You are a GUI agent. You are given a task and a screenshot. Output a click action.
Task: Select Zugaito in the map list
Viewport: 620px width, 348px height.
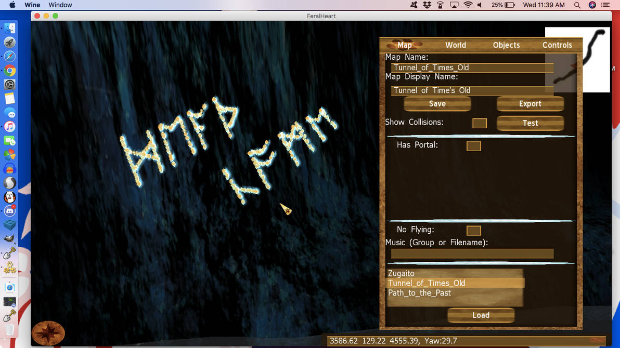455,273
